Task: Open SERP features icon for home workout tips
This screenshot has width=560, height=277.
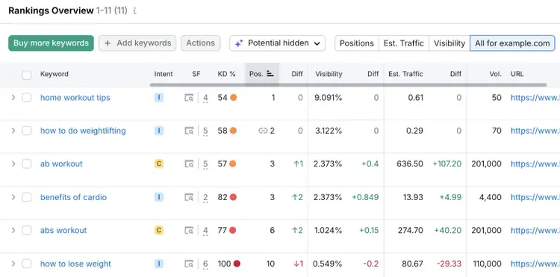Action: 189,98
